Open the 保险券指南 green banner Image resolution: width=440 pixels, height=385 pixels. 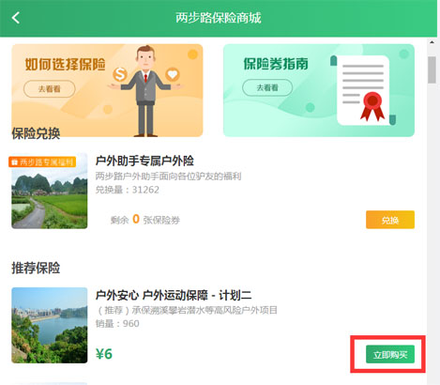point(319,90)
